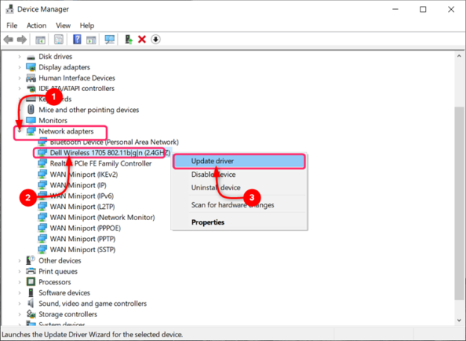This screenshot has height=341, width=466.
Task: Open the View menu
Action: point(63,25)
